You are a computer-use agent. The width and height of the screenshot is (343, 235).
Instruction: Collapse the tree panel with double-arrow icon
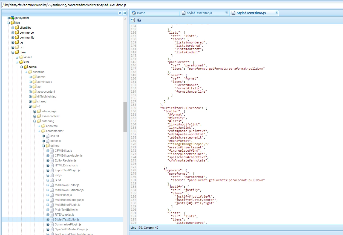point(125,13)
